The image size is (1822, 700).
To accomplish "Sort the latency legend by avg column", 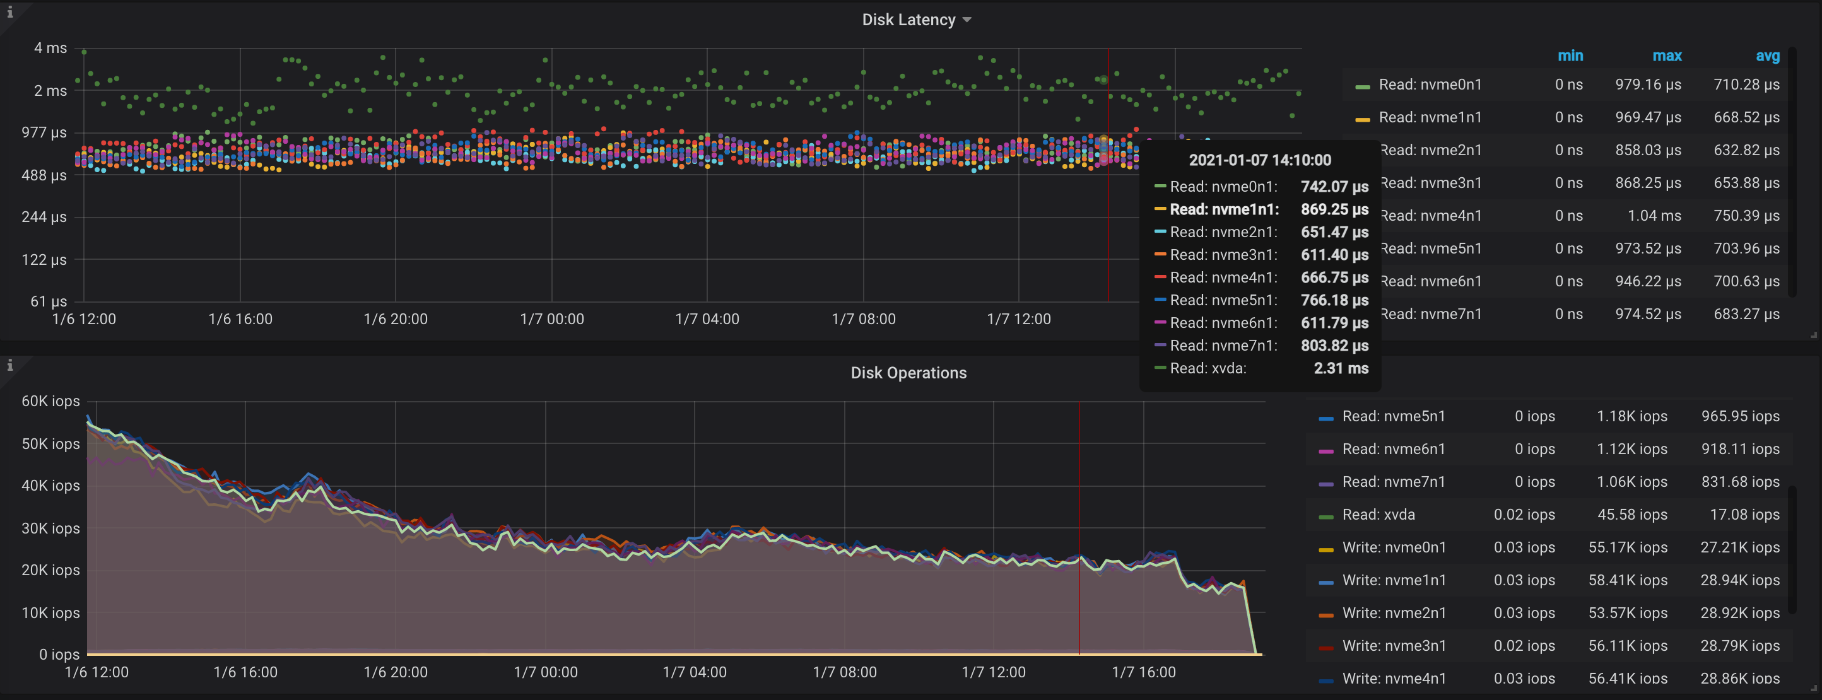I will tap(1768, 56).
